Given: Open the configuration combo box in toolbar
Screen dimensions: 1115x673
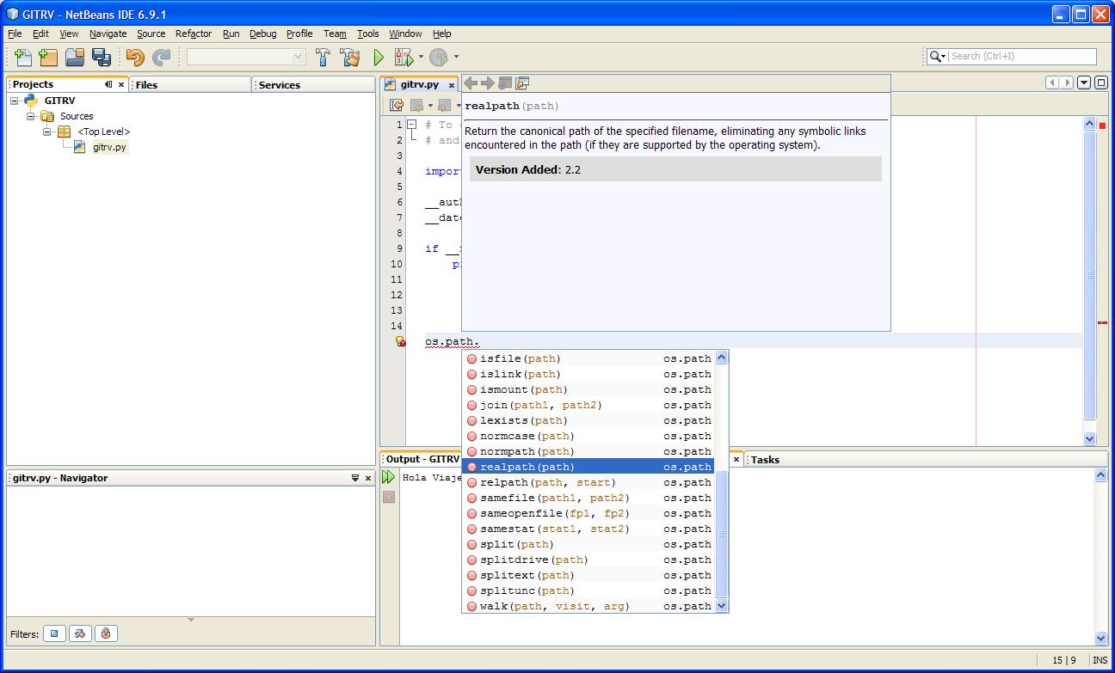Looking at the screenshot, I should click(x=246, y=57).
